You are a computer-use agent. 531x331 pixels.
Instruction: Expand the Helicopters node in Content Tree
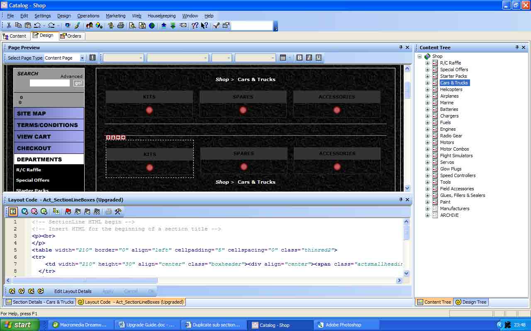[x=427, y=89]
